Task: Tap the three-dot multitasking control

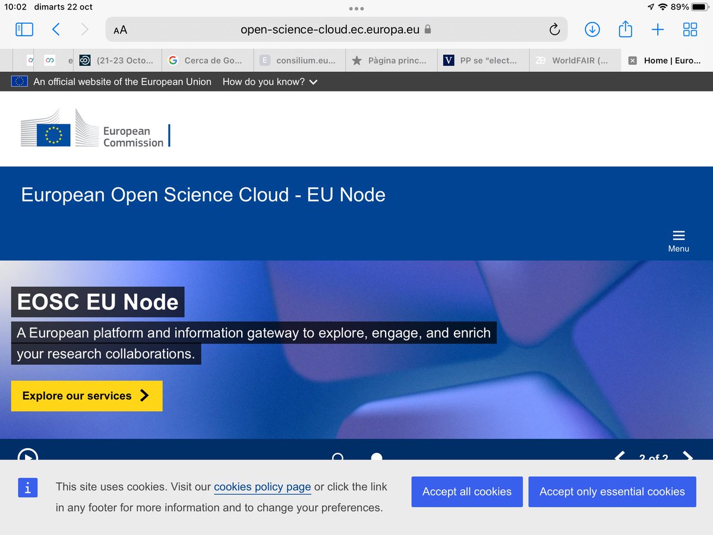Action: coord(356,8)
